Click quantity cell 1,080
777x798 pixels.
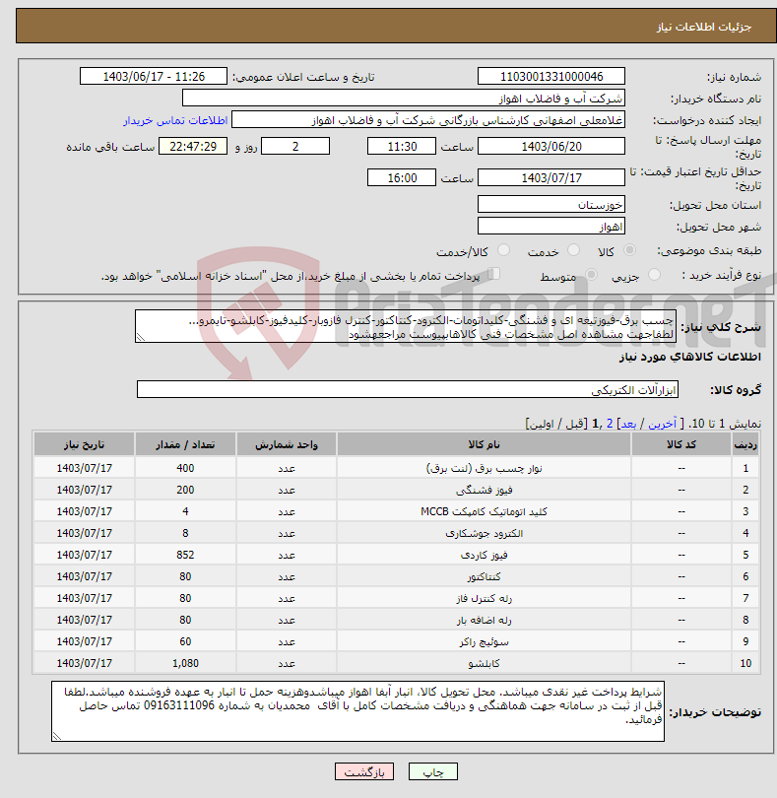tap(185, 663)
